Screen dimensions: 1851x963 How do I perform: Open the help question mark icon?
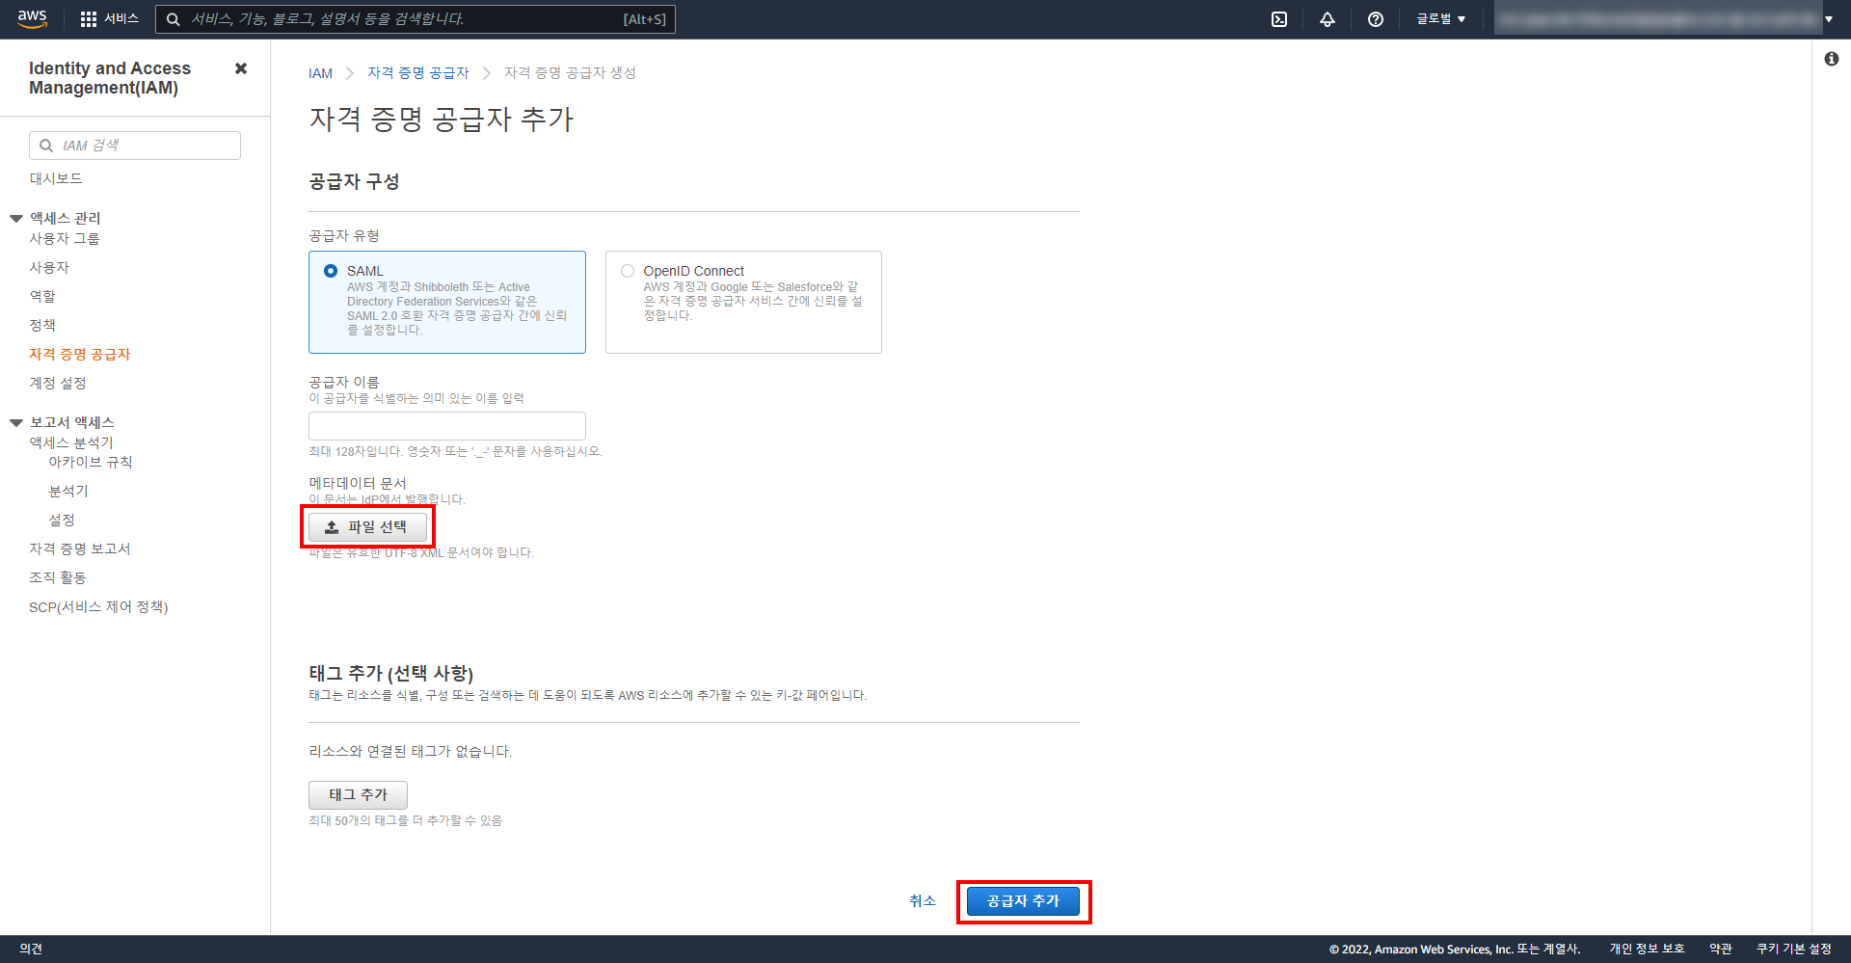[1376, 19]
